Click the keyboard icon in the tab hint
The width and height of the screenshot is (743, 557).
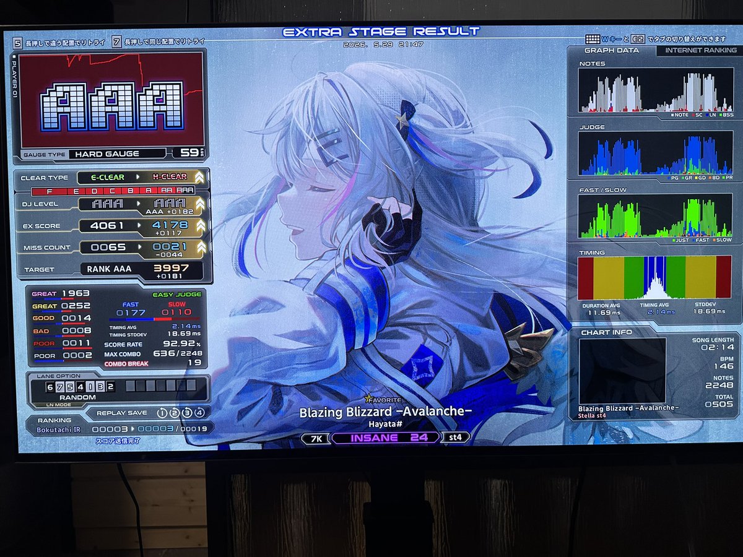click(592, 39)
